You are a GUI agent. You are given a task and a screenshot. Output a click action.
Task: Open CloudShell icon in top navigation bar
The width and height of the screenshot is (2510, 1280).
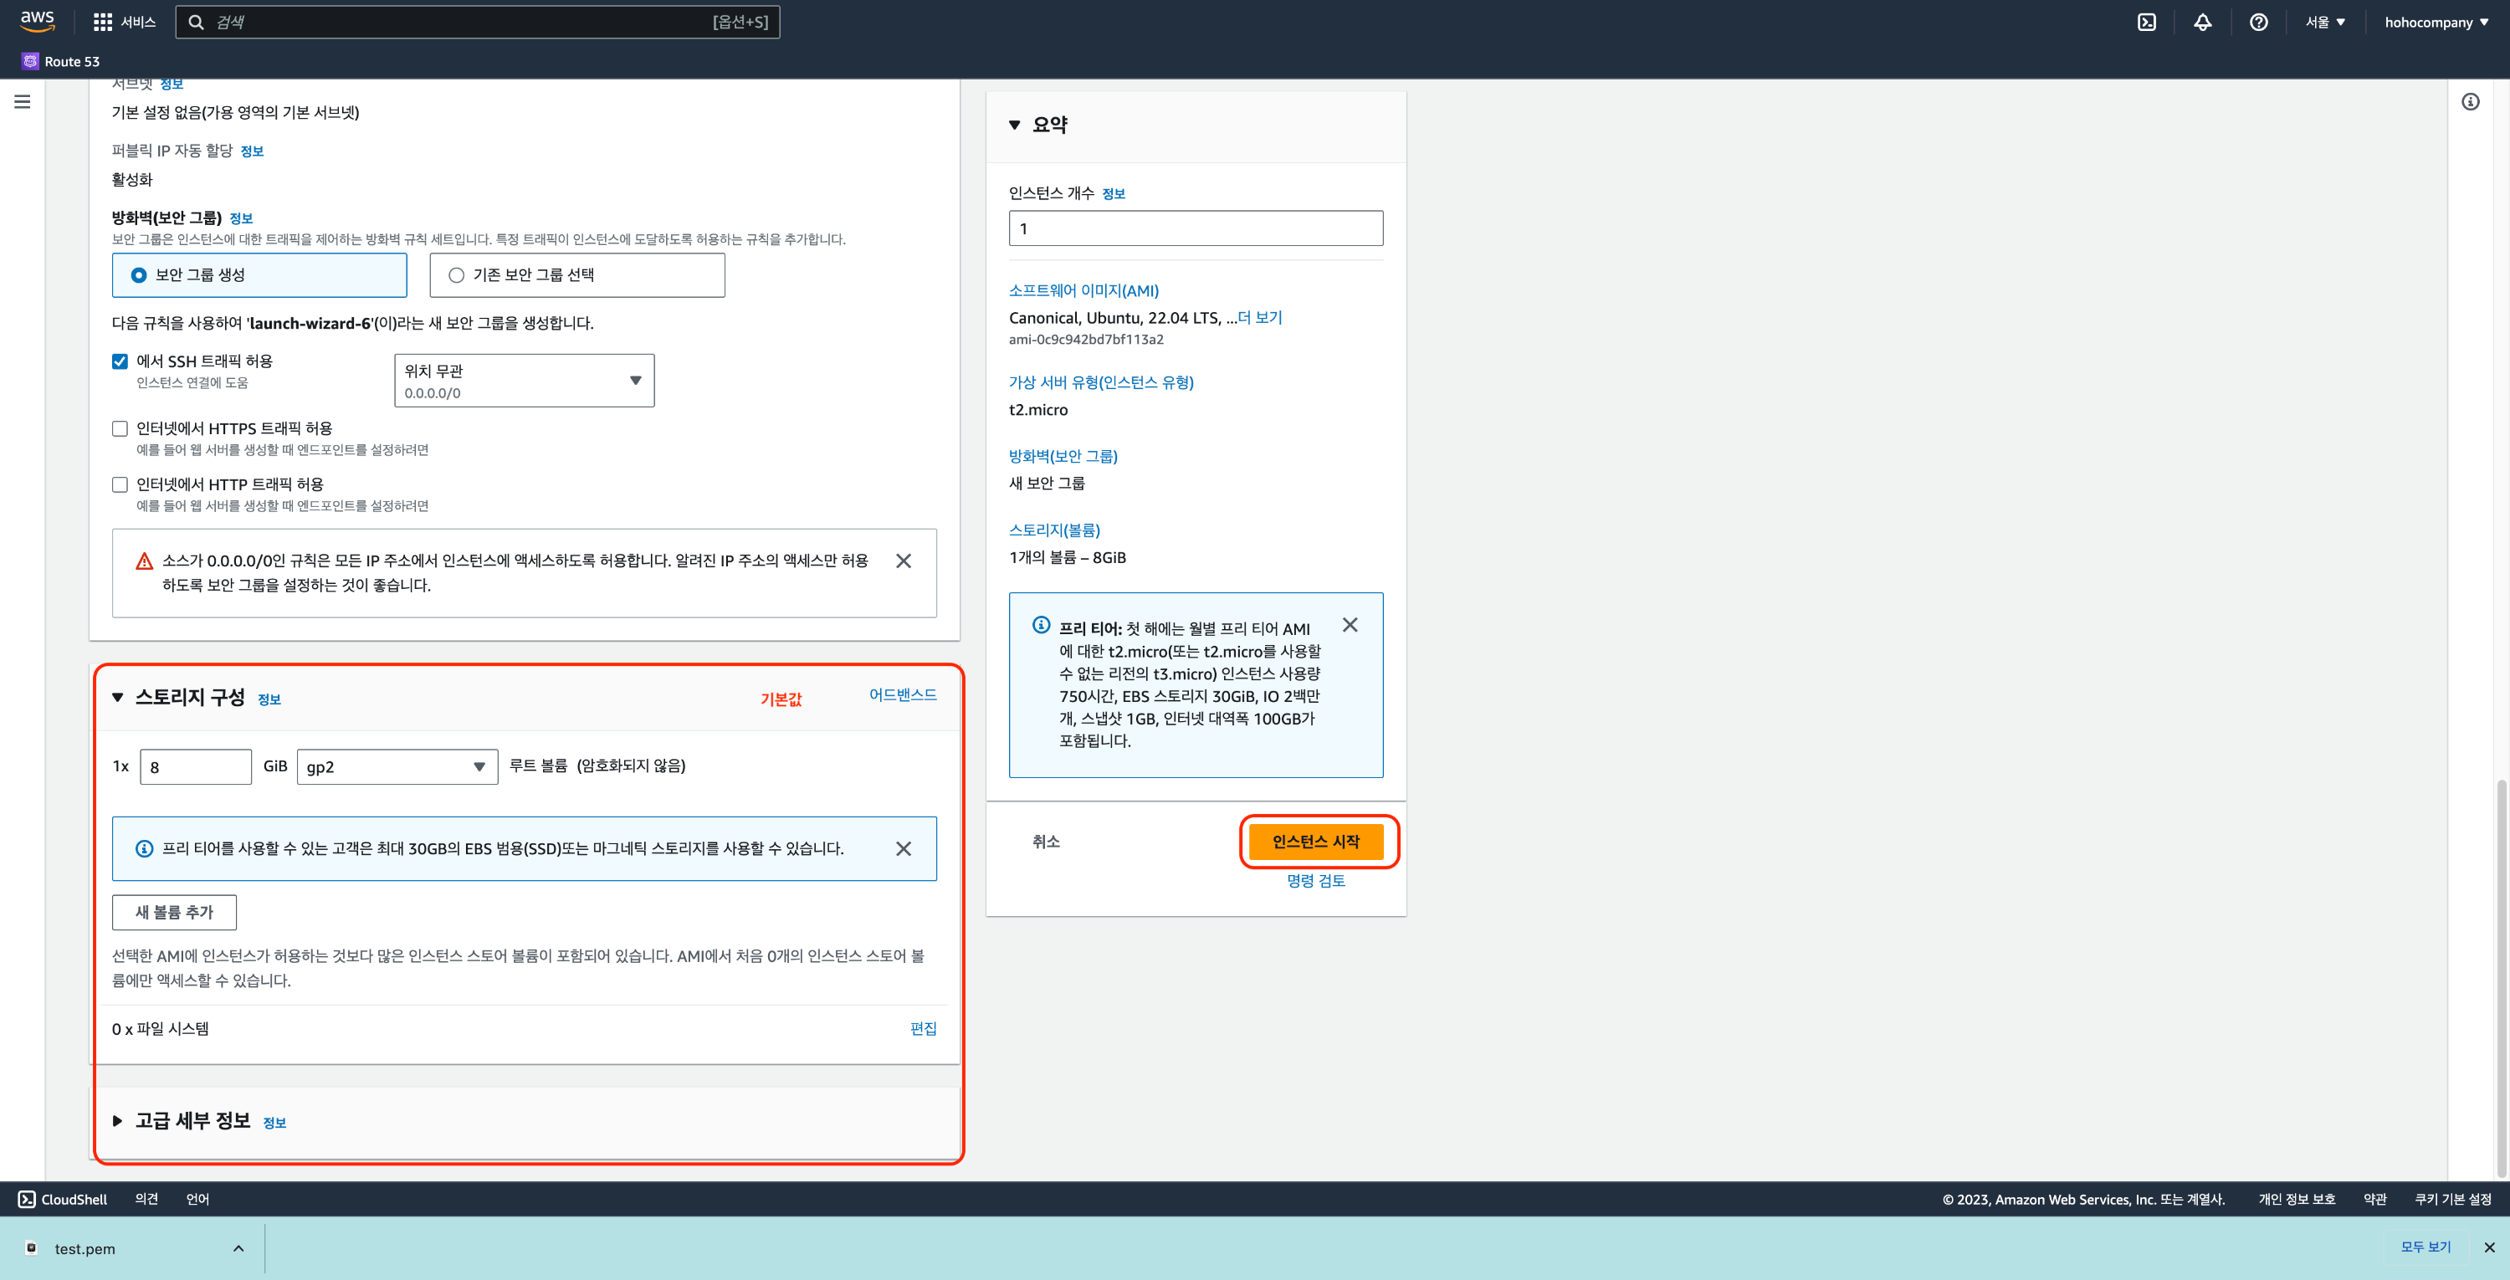point(2147,23)
